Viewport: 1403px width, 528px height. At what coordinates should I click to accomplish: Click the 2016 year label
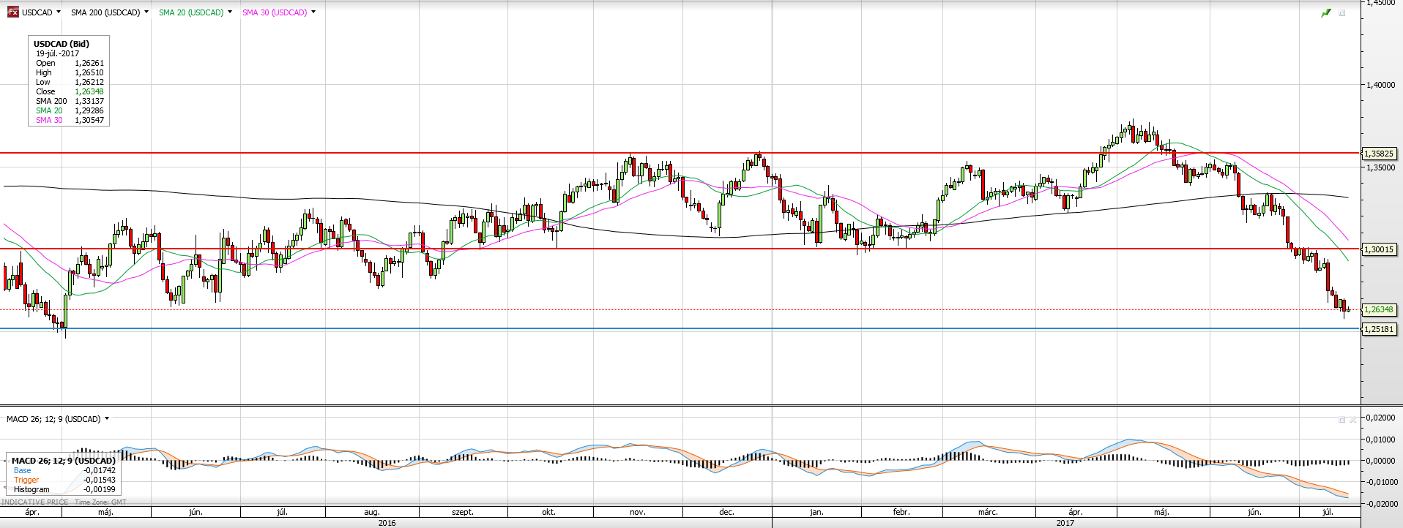tap(387, 523)
